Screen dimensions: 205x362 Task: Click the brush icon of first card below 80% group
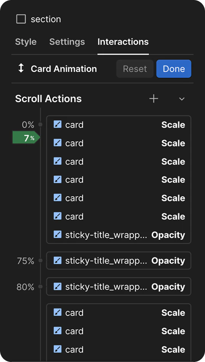[58, 312]
